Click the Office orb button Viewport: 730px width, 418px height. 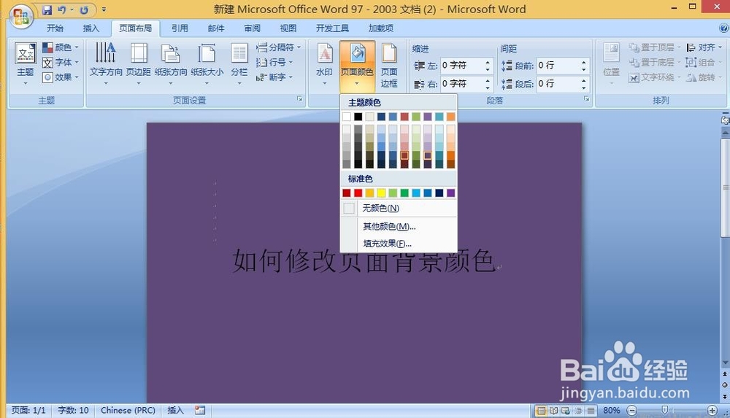point(21,17)
